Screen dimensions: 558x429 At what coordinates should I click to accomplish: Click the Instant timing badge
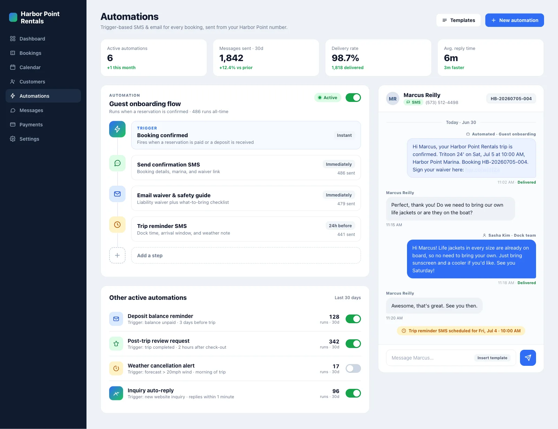(x=344, y=135)
